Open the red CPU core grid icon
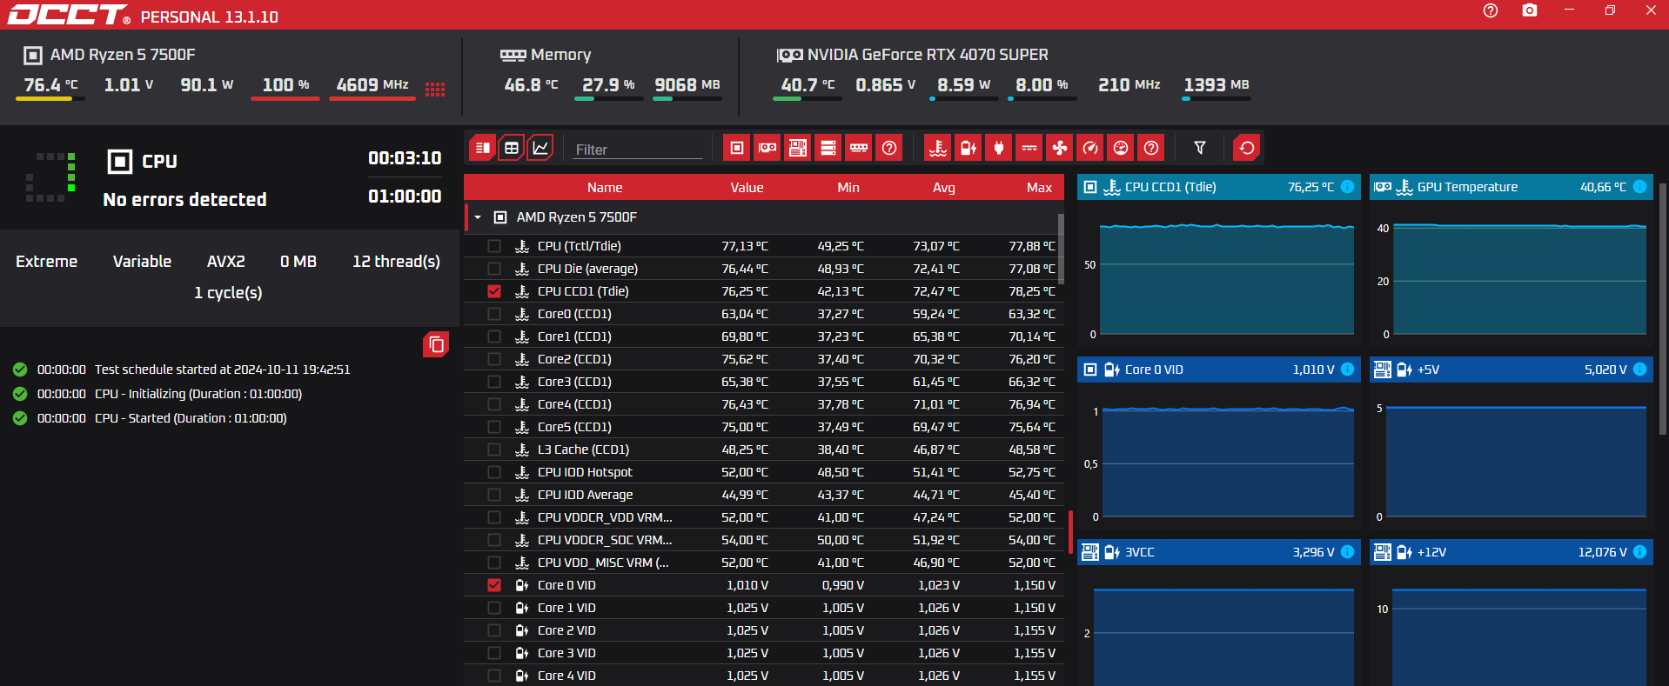Screen dimensions: 1669x686 tap(435, 89)
